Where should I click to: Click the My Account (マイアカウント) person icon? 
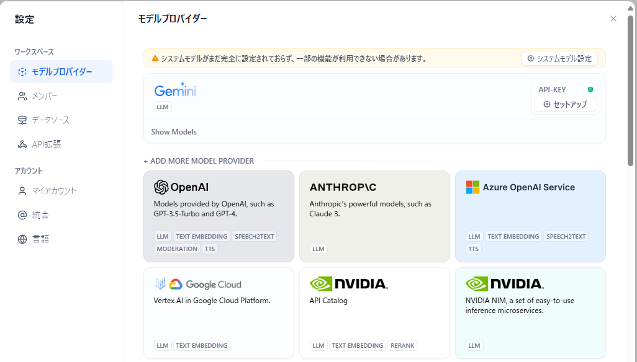click(22, 191)
